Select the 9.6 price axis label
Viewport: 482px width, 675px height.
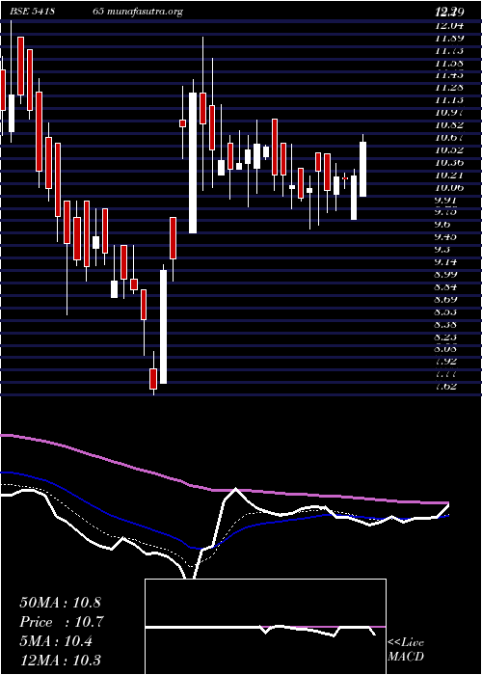pyautogui.click(x=443, y=225)
